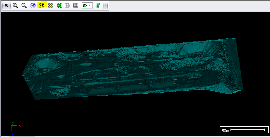Click the multicolor palette swatch icon
Viewport: 270px width, 137px height.
pyautogui.click(x=85, y=5)
